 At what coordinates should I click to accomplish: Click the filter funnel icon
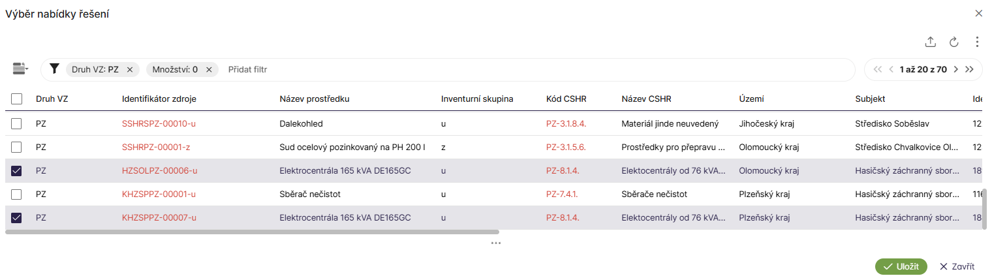click(55, 69)
